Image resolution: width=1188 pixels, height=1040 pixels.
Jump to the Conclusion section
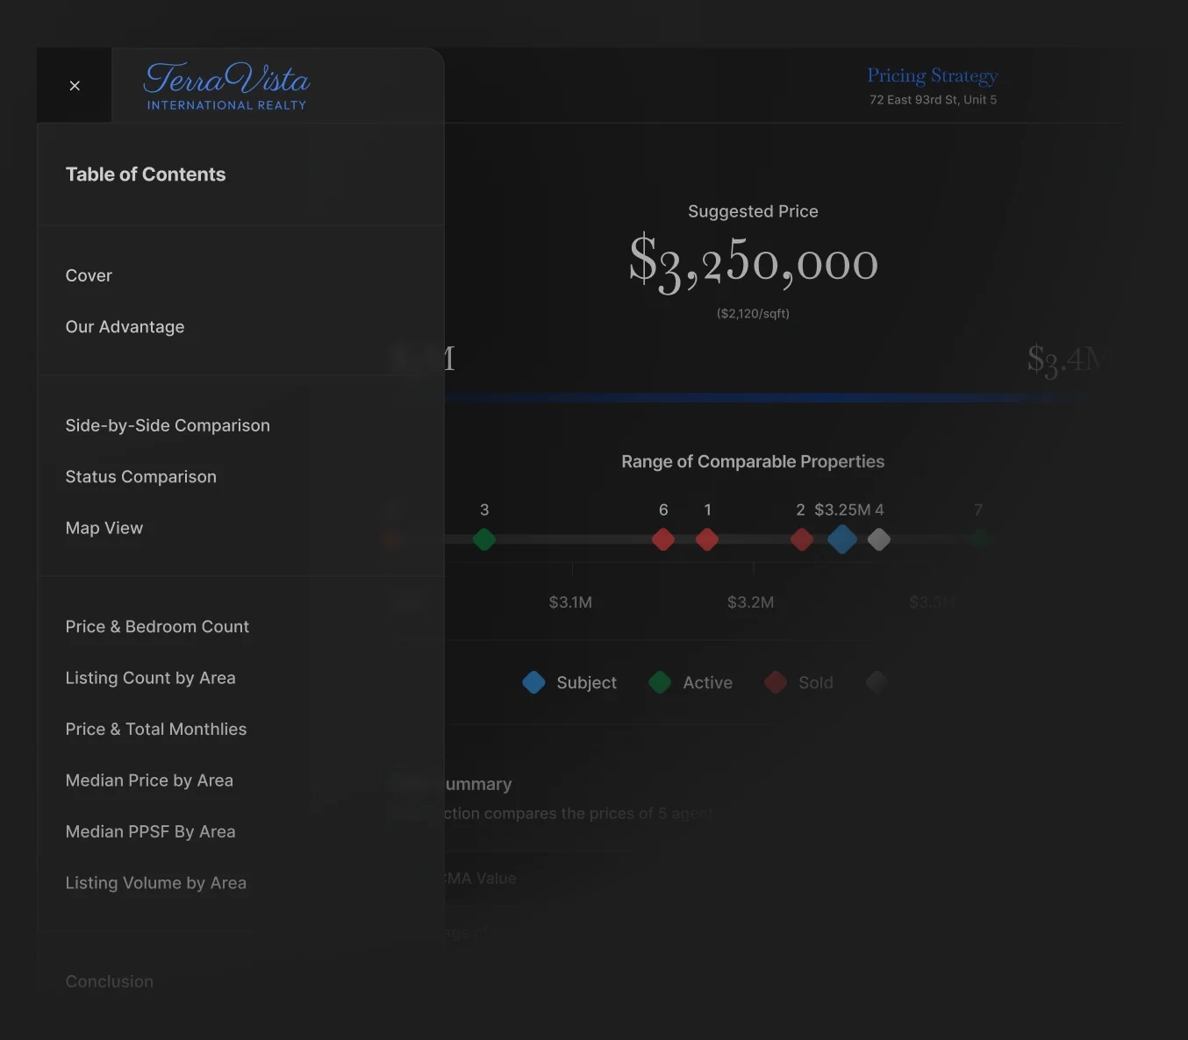click(x=109, y=982)
